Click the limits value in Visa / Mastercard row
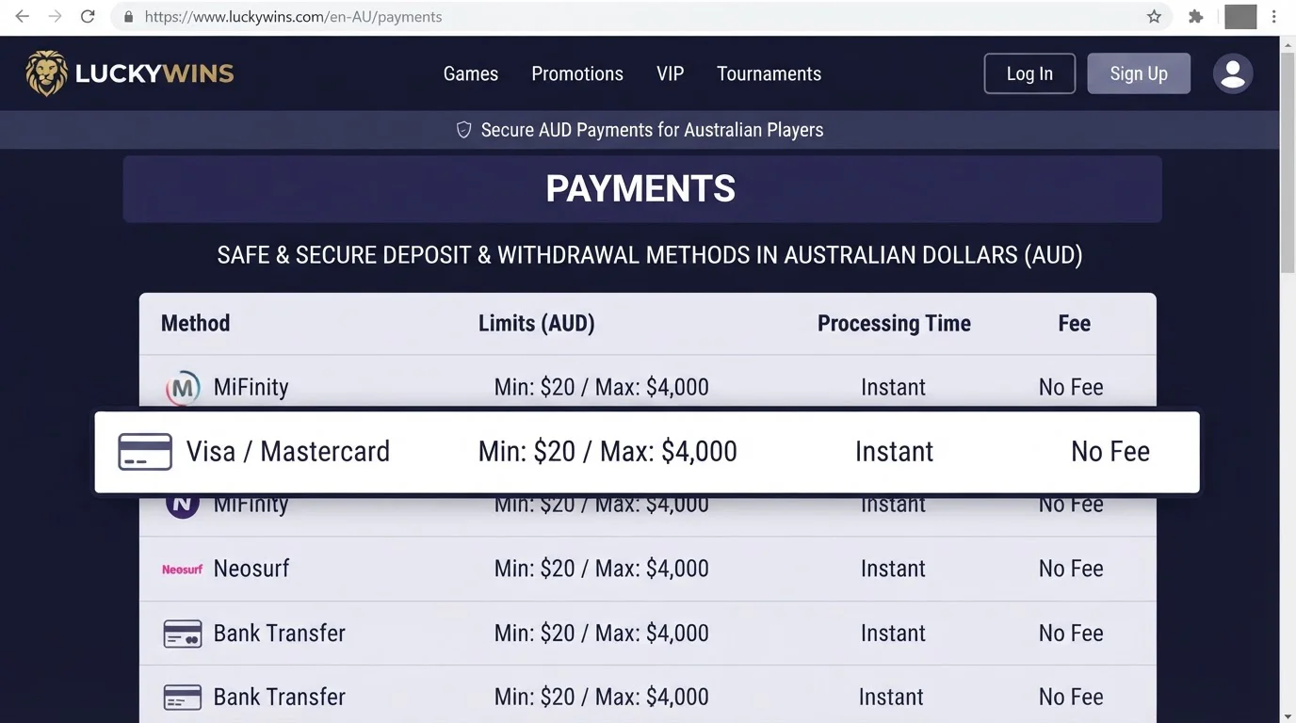The width and height of the screenshot is (1296, 723). 607,452
